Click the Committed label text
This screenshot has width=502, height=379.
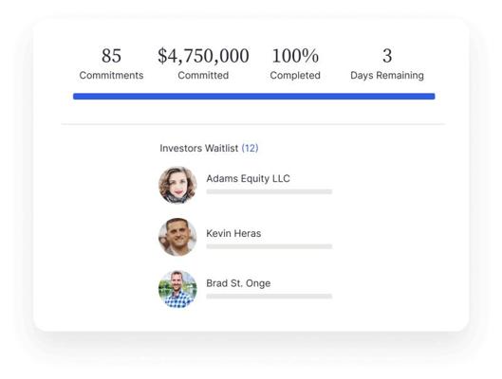point(203,76)
